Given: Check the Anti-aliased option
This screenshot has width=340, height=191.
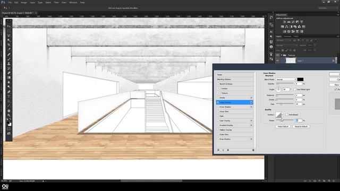Looking at the screenshot, I should point(287,115).
